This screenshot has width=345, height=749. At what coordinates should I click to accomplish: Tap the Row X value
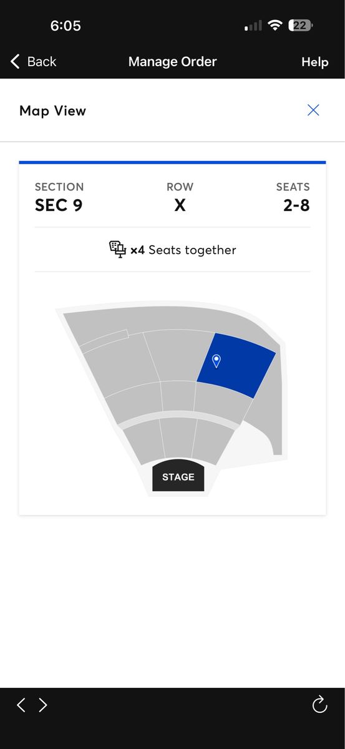click(x=180, y=205)
